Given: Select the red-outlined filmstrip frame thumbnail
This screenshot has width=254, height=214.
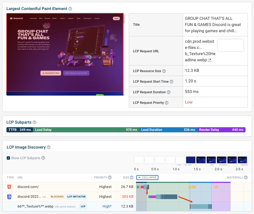Looking at the screenshot, I should [x=232, y=160].
